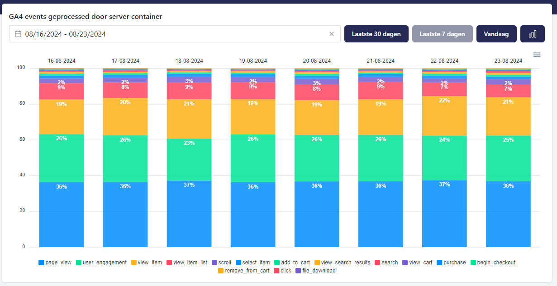Click the calendar icon in date field

coord(18,34)
